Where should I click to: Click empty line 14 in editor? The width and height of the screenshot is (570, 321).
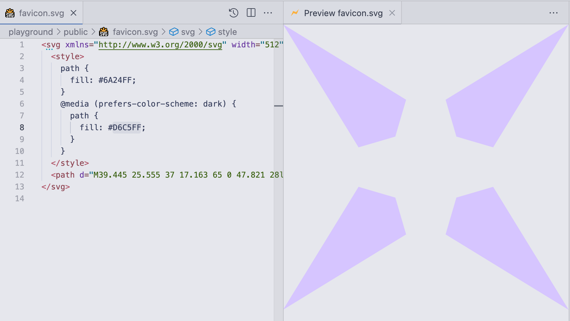click(158, 199)
